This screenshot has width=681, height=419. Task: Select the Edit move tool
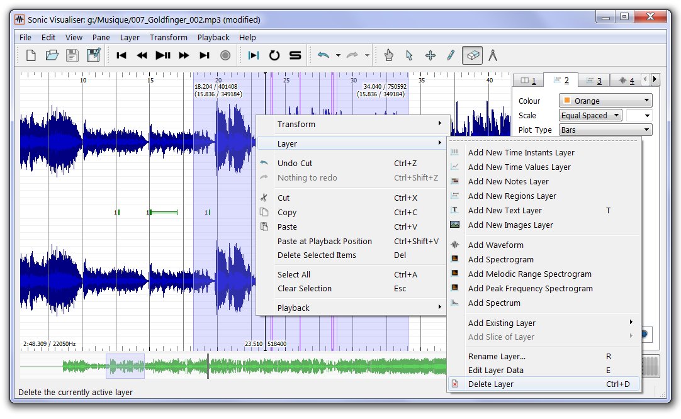pyautogui.click(x=431, y=55)
